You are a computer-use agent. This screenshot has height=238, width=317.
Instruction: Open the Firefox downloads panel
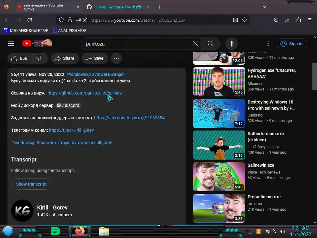coord(287,20)
